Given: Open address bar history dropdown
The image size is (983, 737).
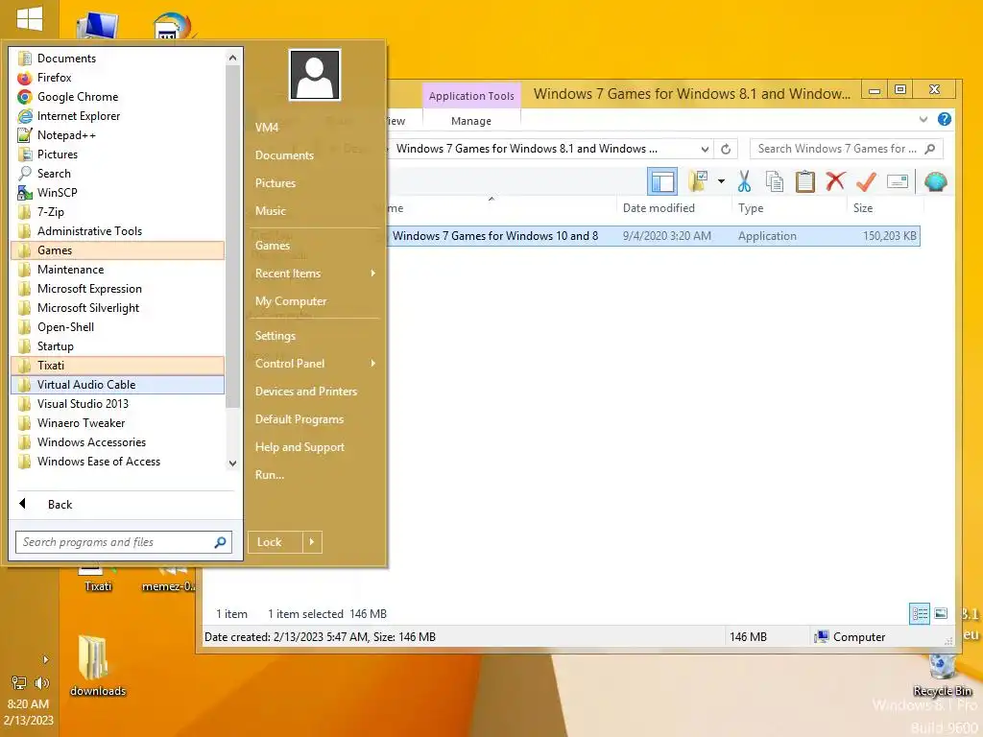Looking at the screenshot, I should coord(705,149).
